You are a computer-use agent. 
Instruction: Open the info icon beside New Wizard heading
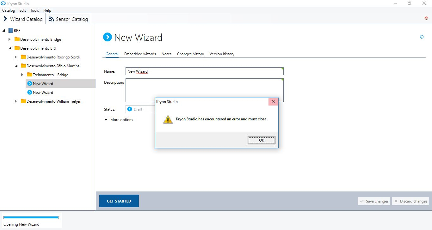tap(422, 37)
